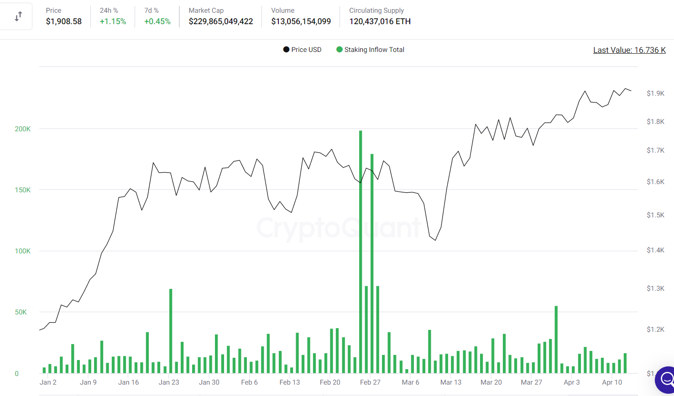The width and height of the screenshot is (674, 396).
Task: Click Circulating Supply value 120,437,016 ETH
Action: (x=380, y=21)
